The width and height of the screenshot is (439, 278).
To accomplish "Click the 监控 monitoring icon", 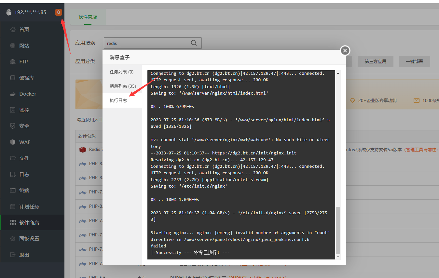I will (13, 110).
